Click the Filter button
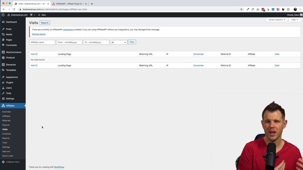Screen dimensions: 303x170 tap(132, 42)
